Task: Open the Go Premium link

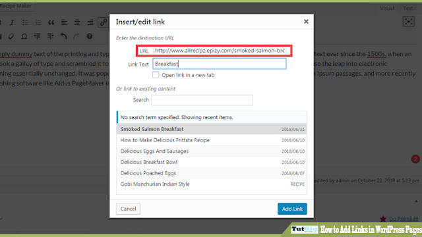Action: tap(404, 219)
